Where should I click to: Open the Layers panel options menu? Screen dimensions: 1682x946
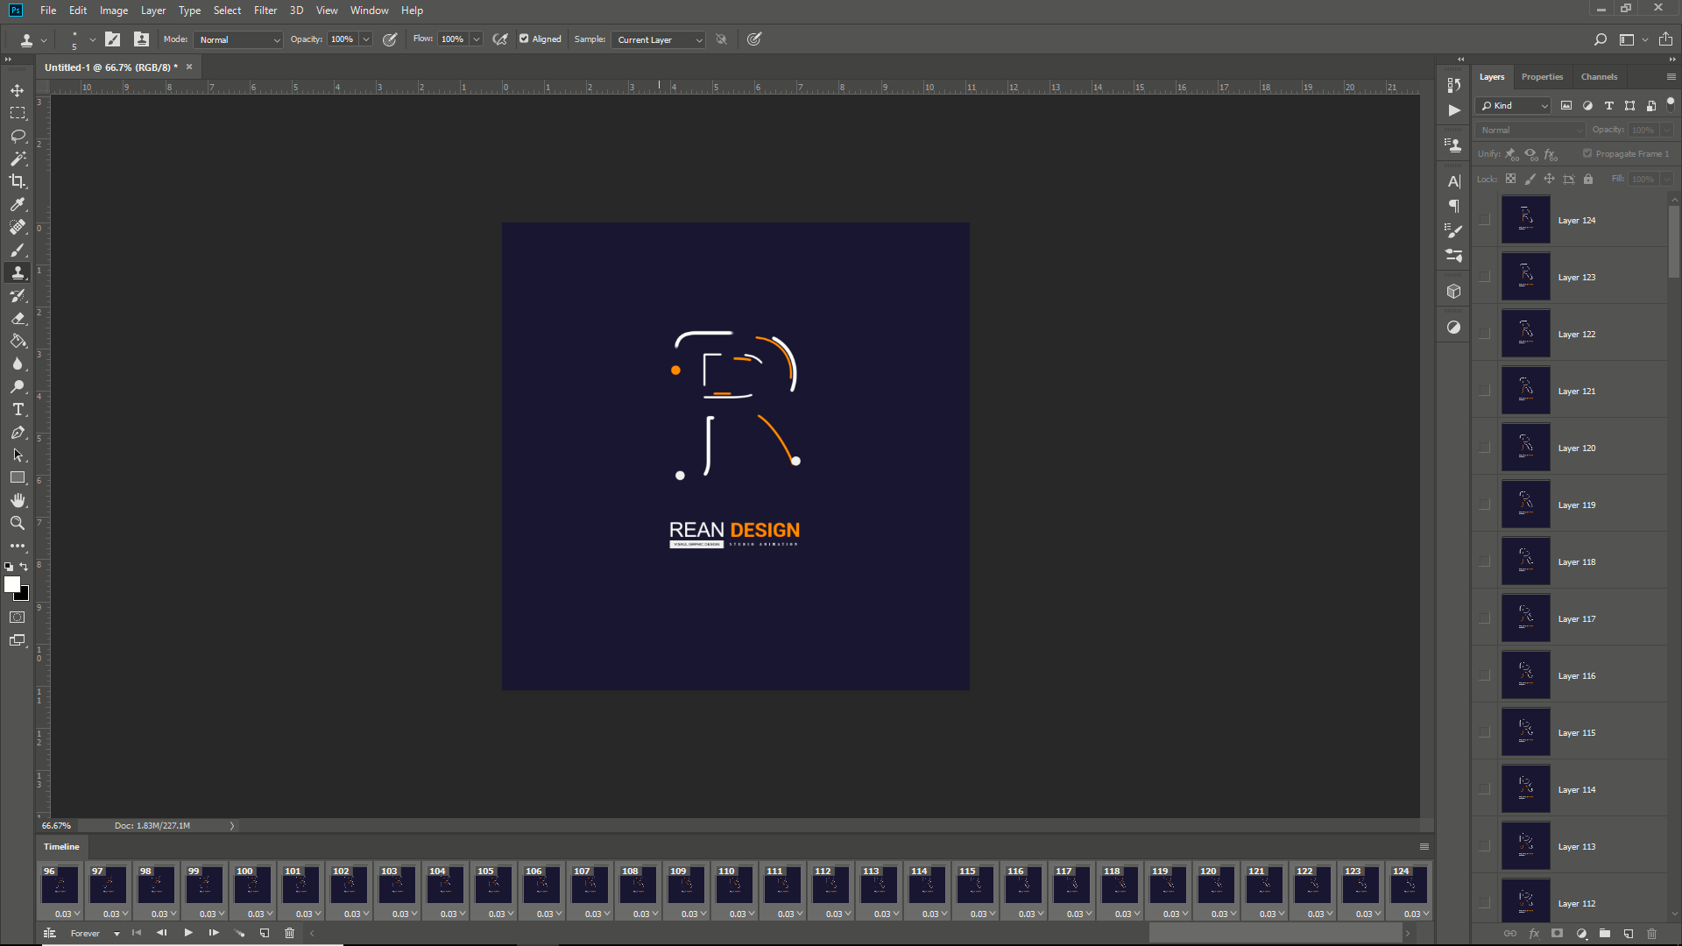[1671, 77]
